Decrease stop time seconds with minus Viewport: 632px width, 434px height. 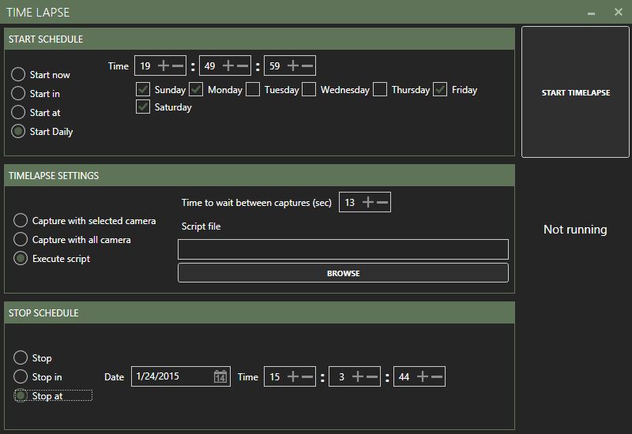coord(437,376)
